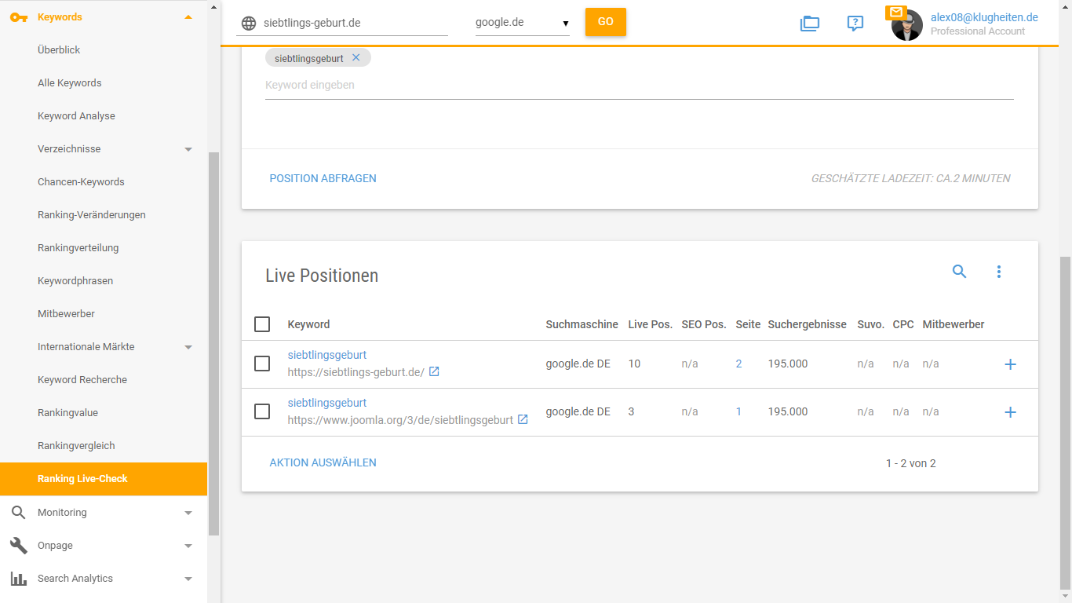Click the Keyword eingeben input field

click(639, 85)
